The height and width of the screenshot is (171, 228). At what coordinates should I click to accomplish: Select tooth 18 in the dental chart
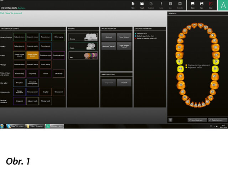179,62
